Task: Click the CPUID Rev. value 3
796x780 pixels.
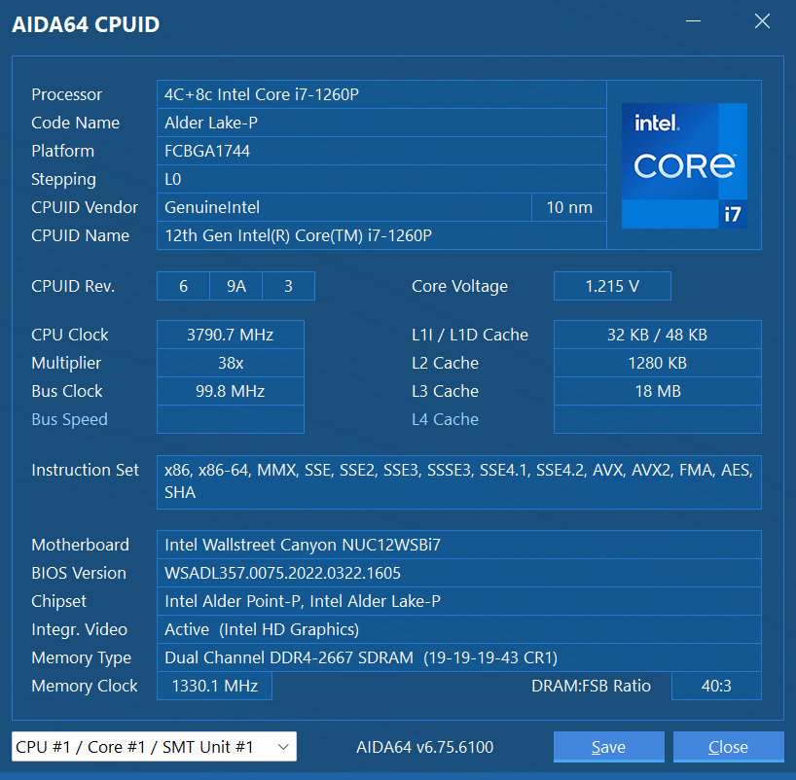Action: [288, 286]
